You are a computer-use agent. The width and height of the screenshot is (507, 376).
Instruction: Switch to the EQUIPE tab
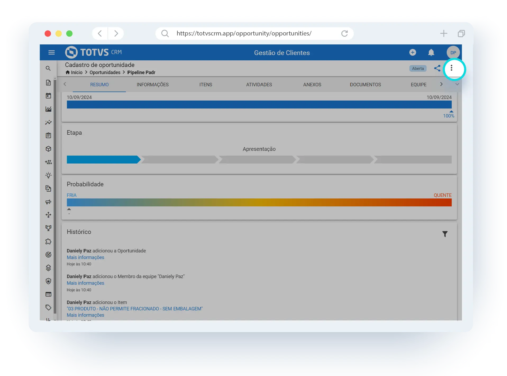click(x=418, y=85)
